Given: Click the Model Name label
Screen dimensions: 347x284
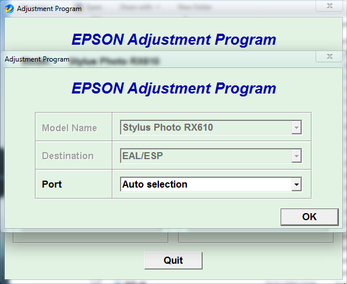Looking at the screenshot, I should tap(69, 128).
